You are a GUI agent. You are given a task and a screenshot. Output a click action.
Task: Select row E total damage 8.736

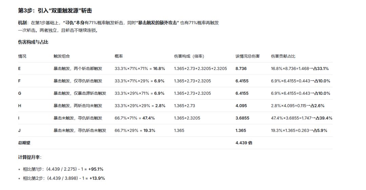241,69
